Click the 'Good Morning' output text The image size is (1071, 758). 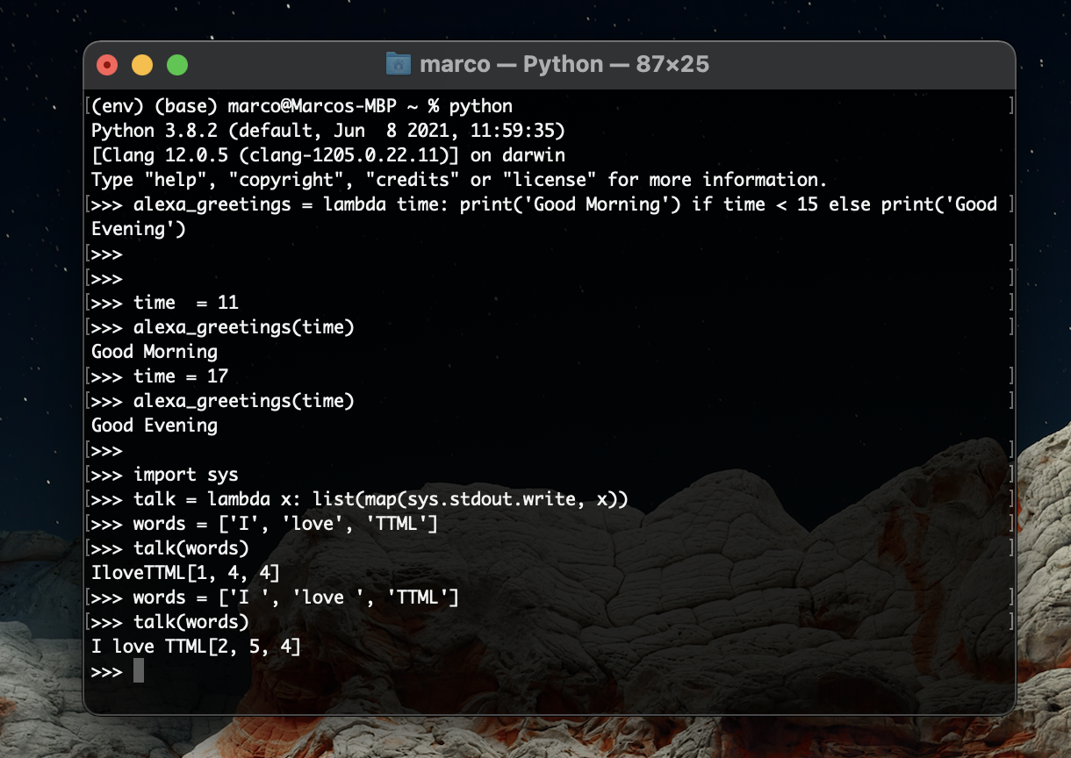click(x=155, y=352)
